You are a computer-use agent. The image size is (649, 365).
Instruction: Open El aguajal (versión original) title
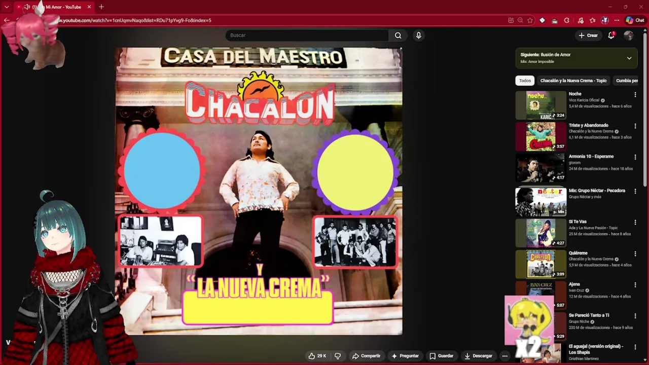coord(596,349)
